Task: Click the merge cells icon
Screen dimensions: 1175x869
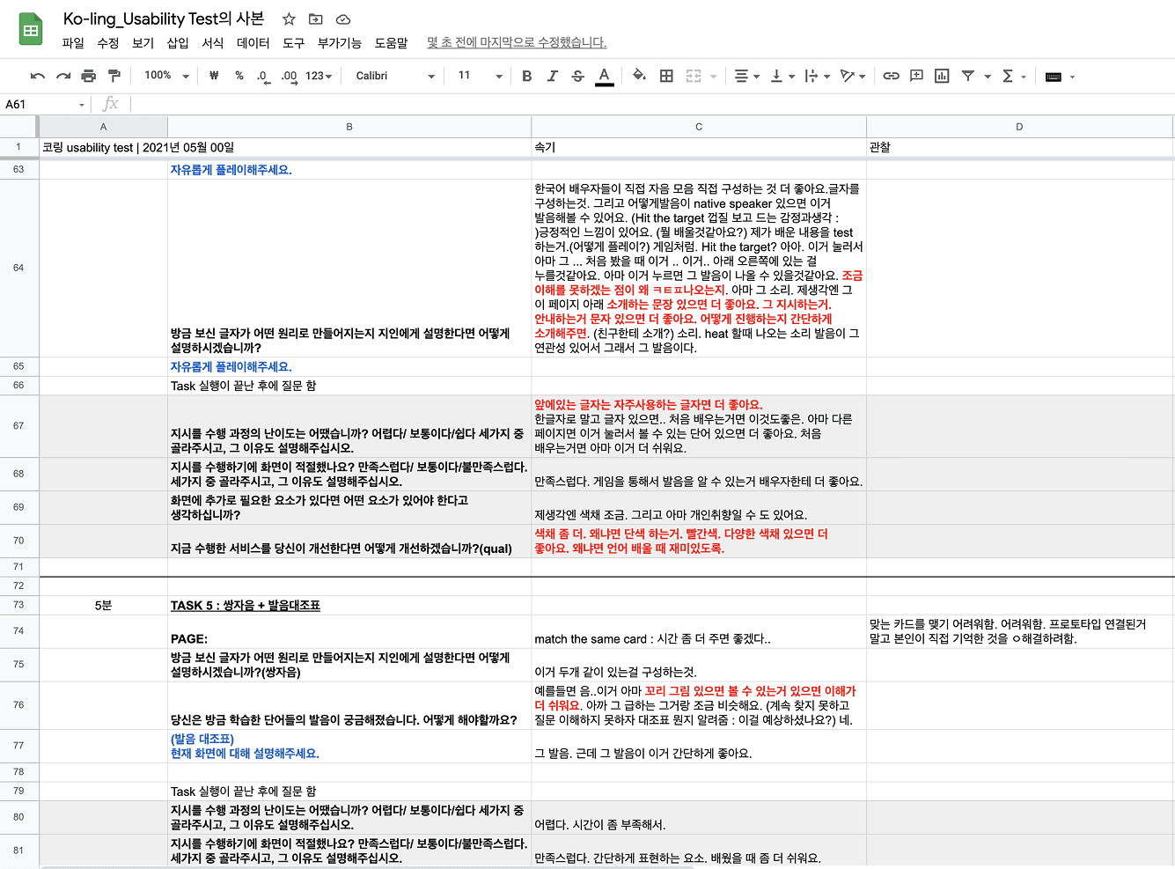Action: tap(694, 77)
